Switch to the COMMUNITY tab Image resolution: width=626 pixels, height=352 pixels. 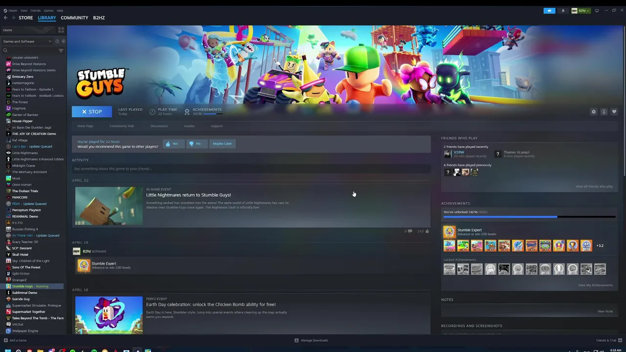click(74, 18)
